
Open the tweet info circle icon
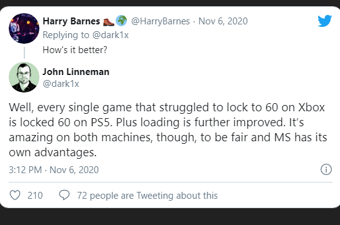pyautogui.click(x=326, y=169)
